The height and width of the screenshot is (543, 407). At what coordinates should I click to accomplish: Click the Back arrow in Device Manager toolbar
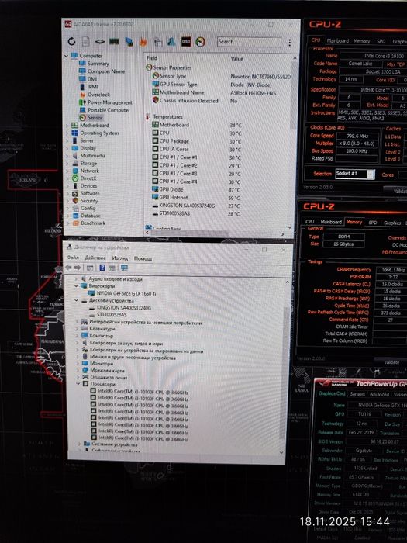point(68,268)
